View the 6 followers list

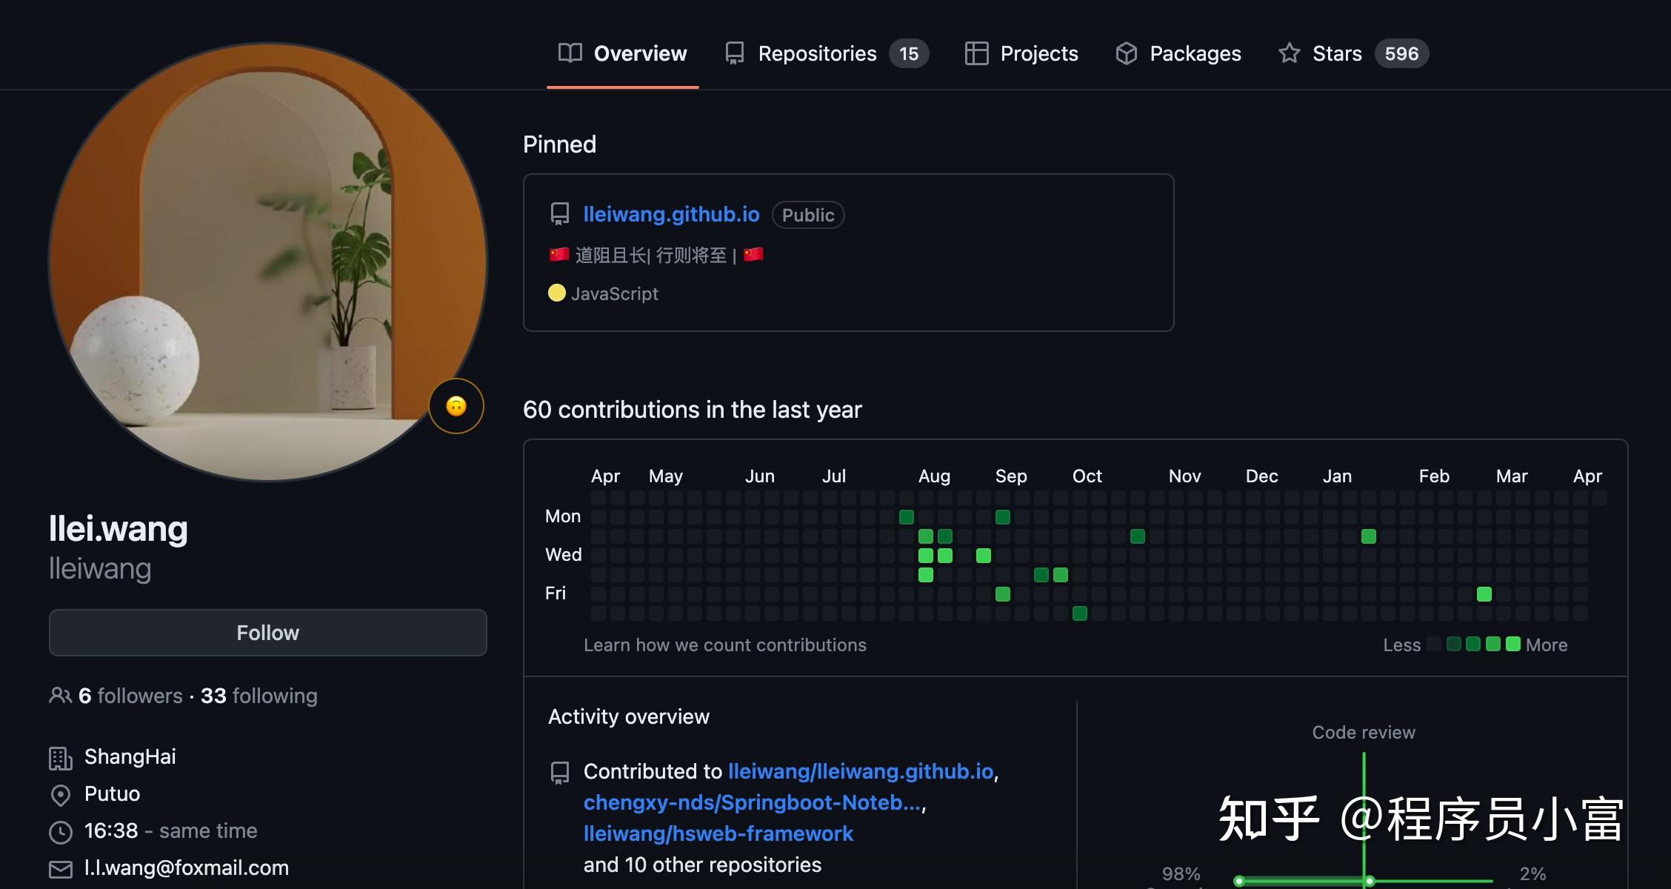[x=130, y=696]
